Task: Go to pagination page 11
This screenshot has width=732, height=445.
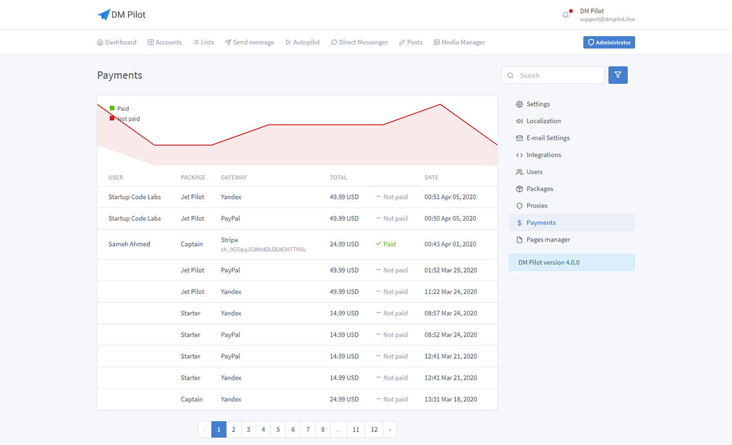Action: [x=356, y=430]
